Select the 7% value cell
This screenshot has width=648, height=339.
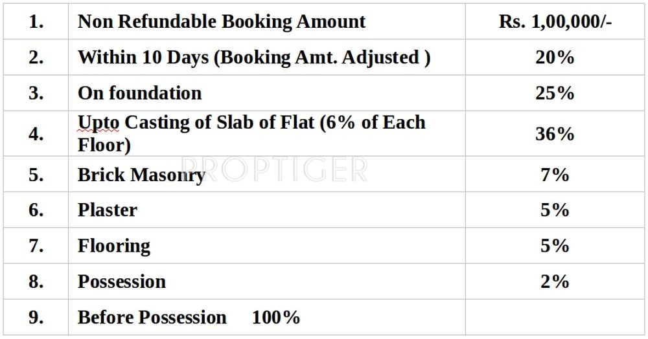tap(555, 175)
